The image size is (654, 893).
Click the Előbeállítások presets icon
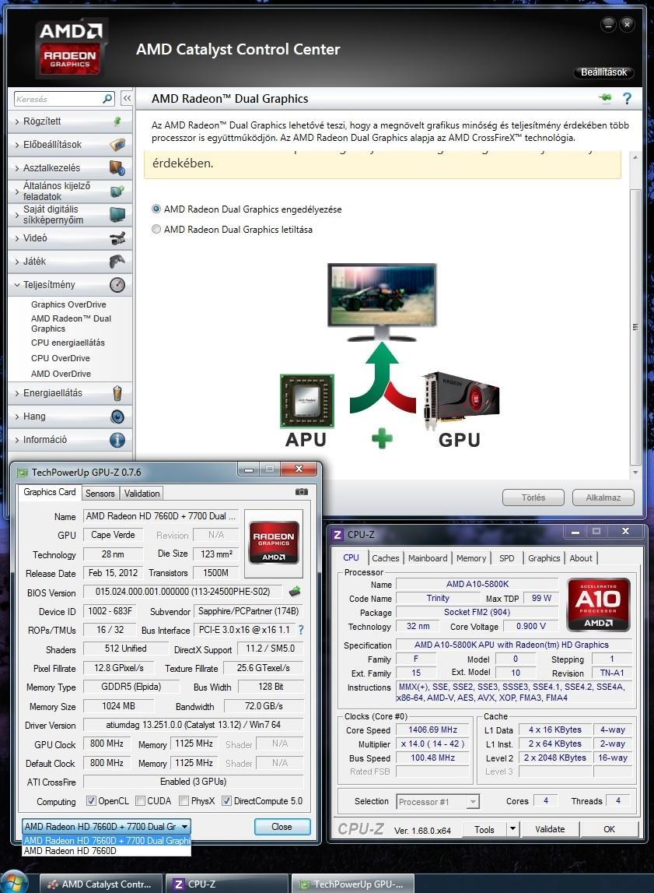[x=117, y=145]
